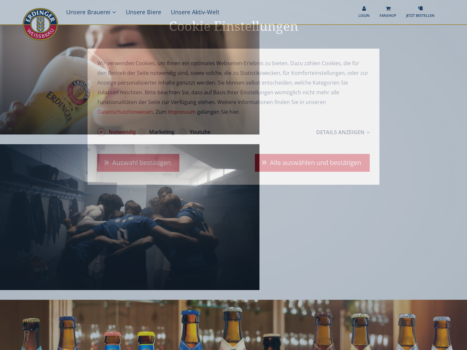The height and width of the screenshot is (350, 467).
Task: Click the team huddle locker room image
Action: (x=130, y=217)
